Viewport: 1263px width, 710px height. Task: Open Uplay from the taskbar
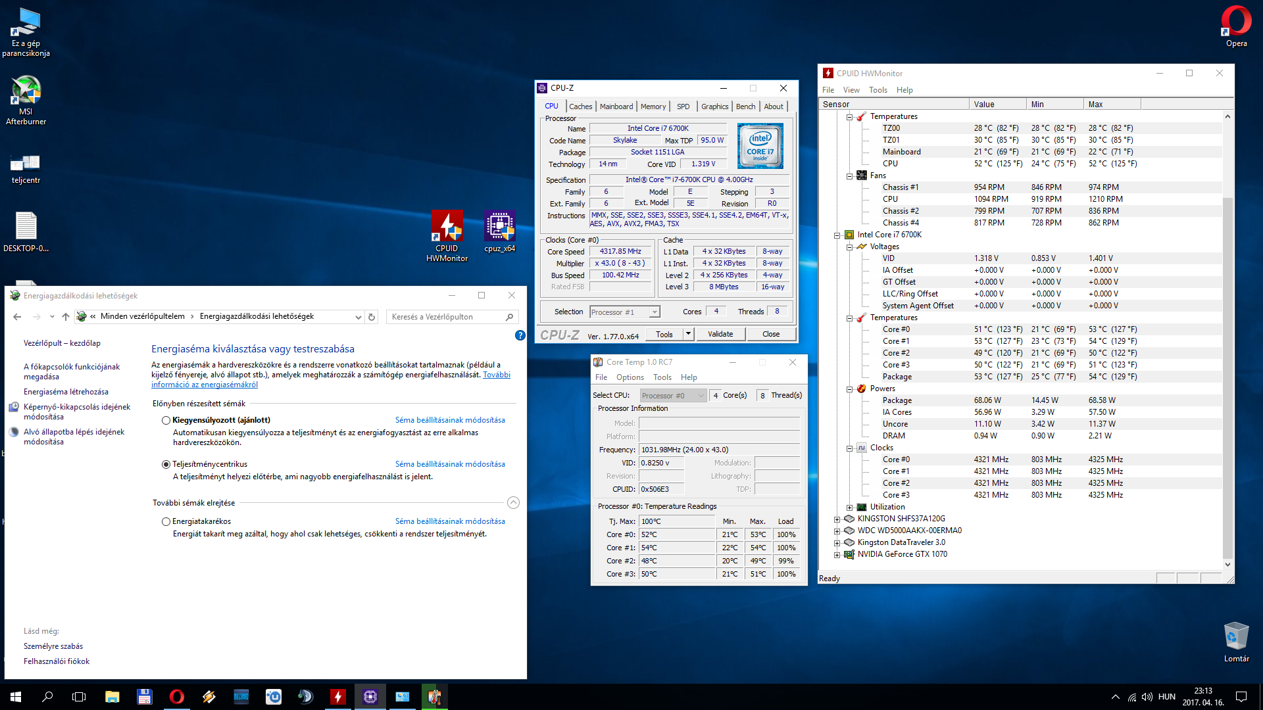[x=273, y=696]
